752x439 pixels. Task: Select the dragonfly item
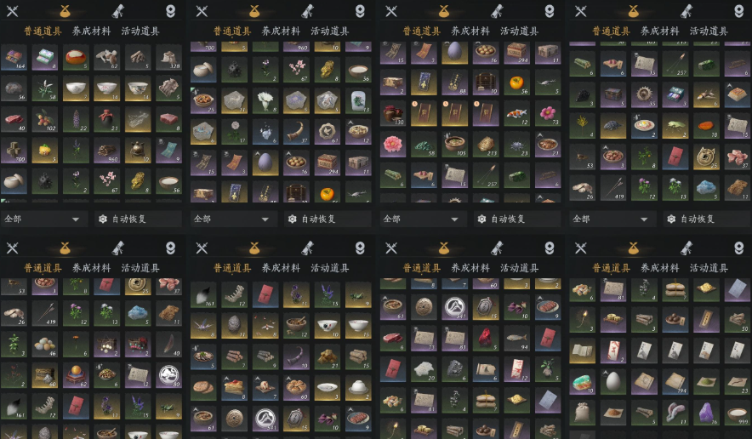point(202,325)
